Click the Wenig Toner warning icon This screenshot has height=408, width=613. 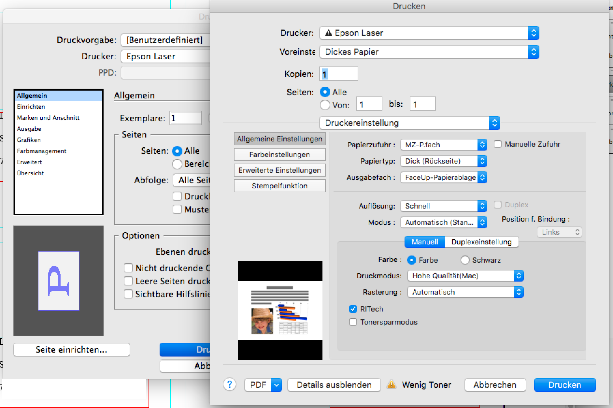(x=391, y=385)
